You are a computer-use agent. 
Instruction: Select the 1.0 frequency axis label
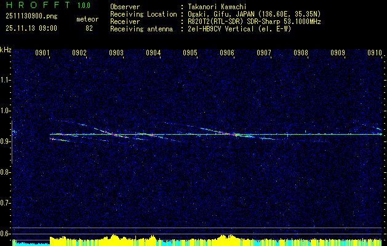pyautogui.click(x=6, y=111)
